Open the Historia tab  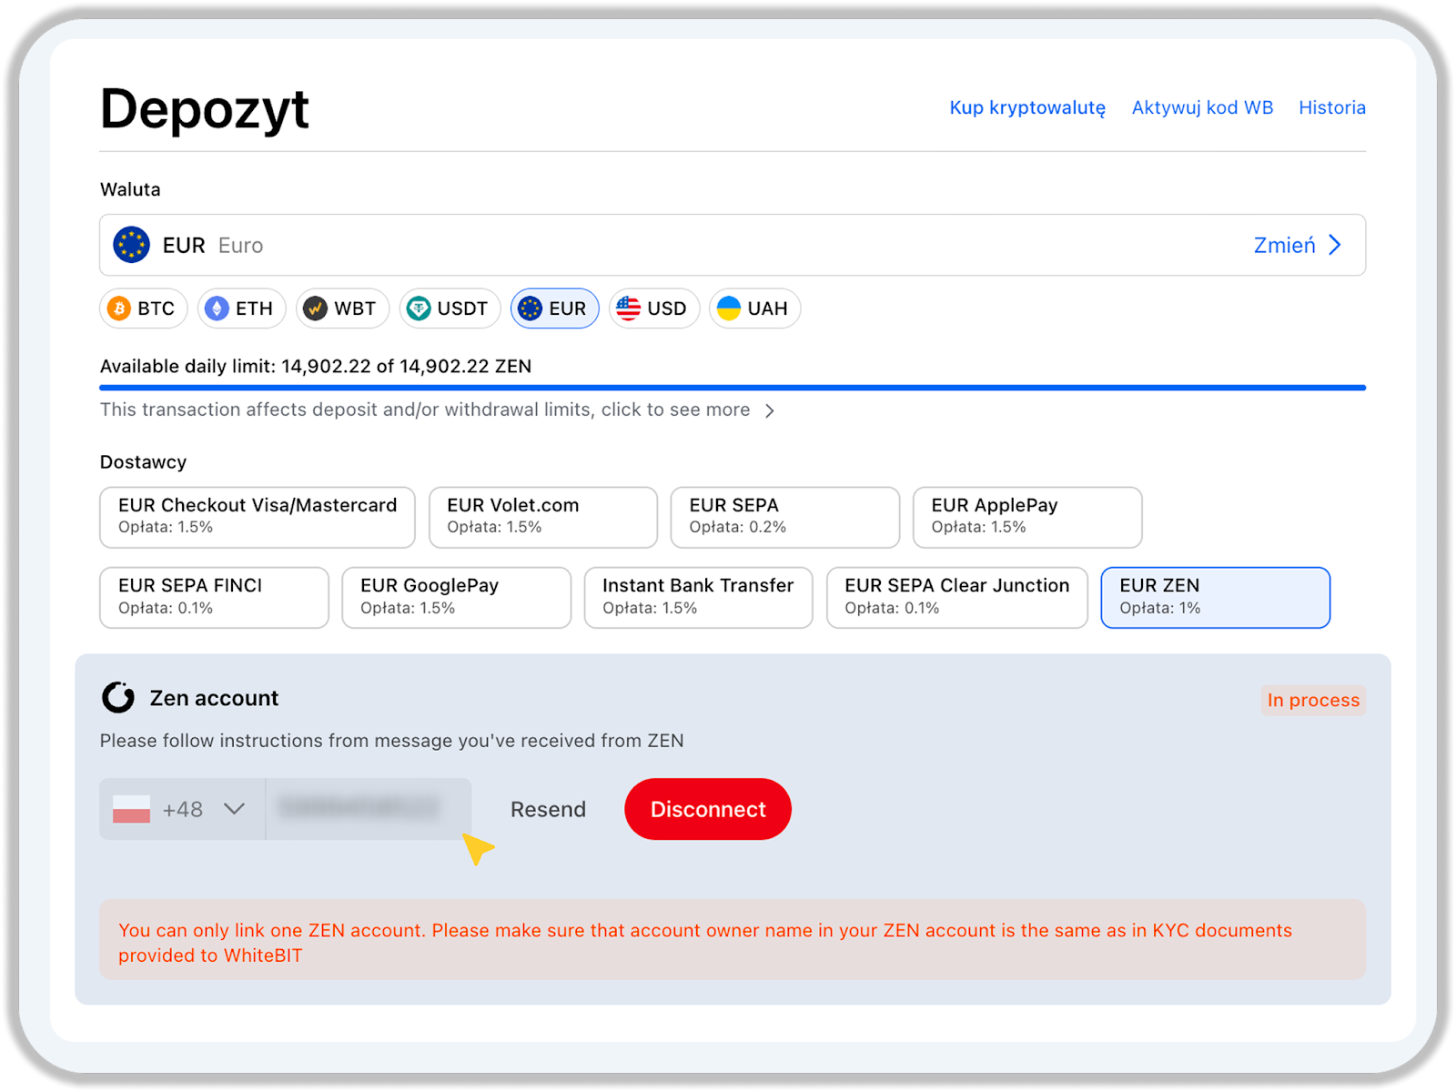click(x=1331, y=107)
